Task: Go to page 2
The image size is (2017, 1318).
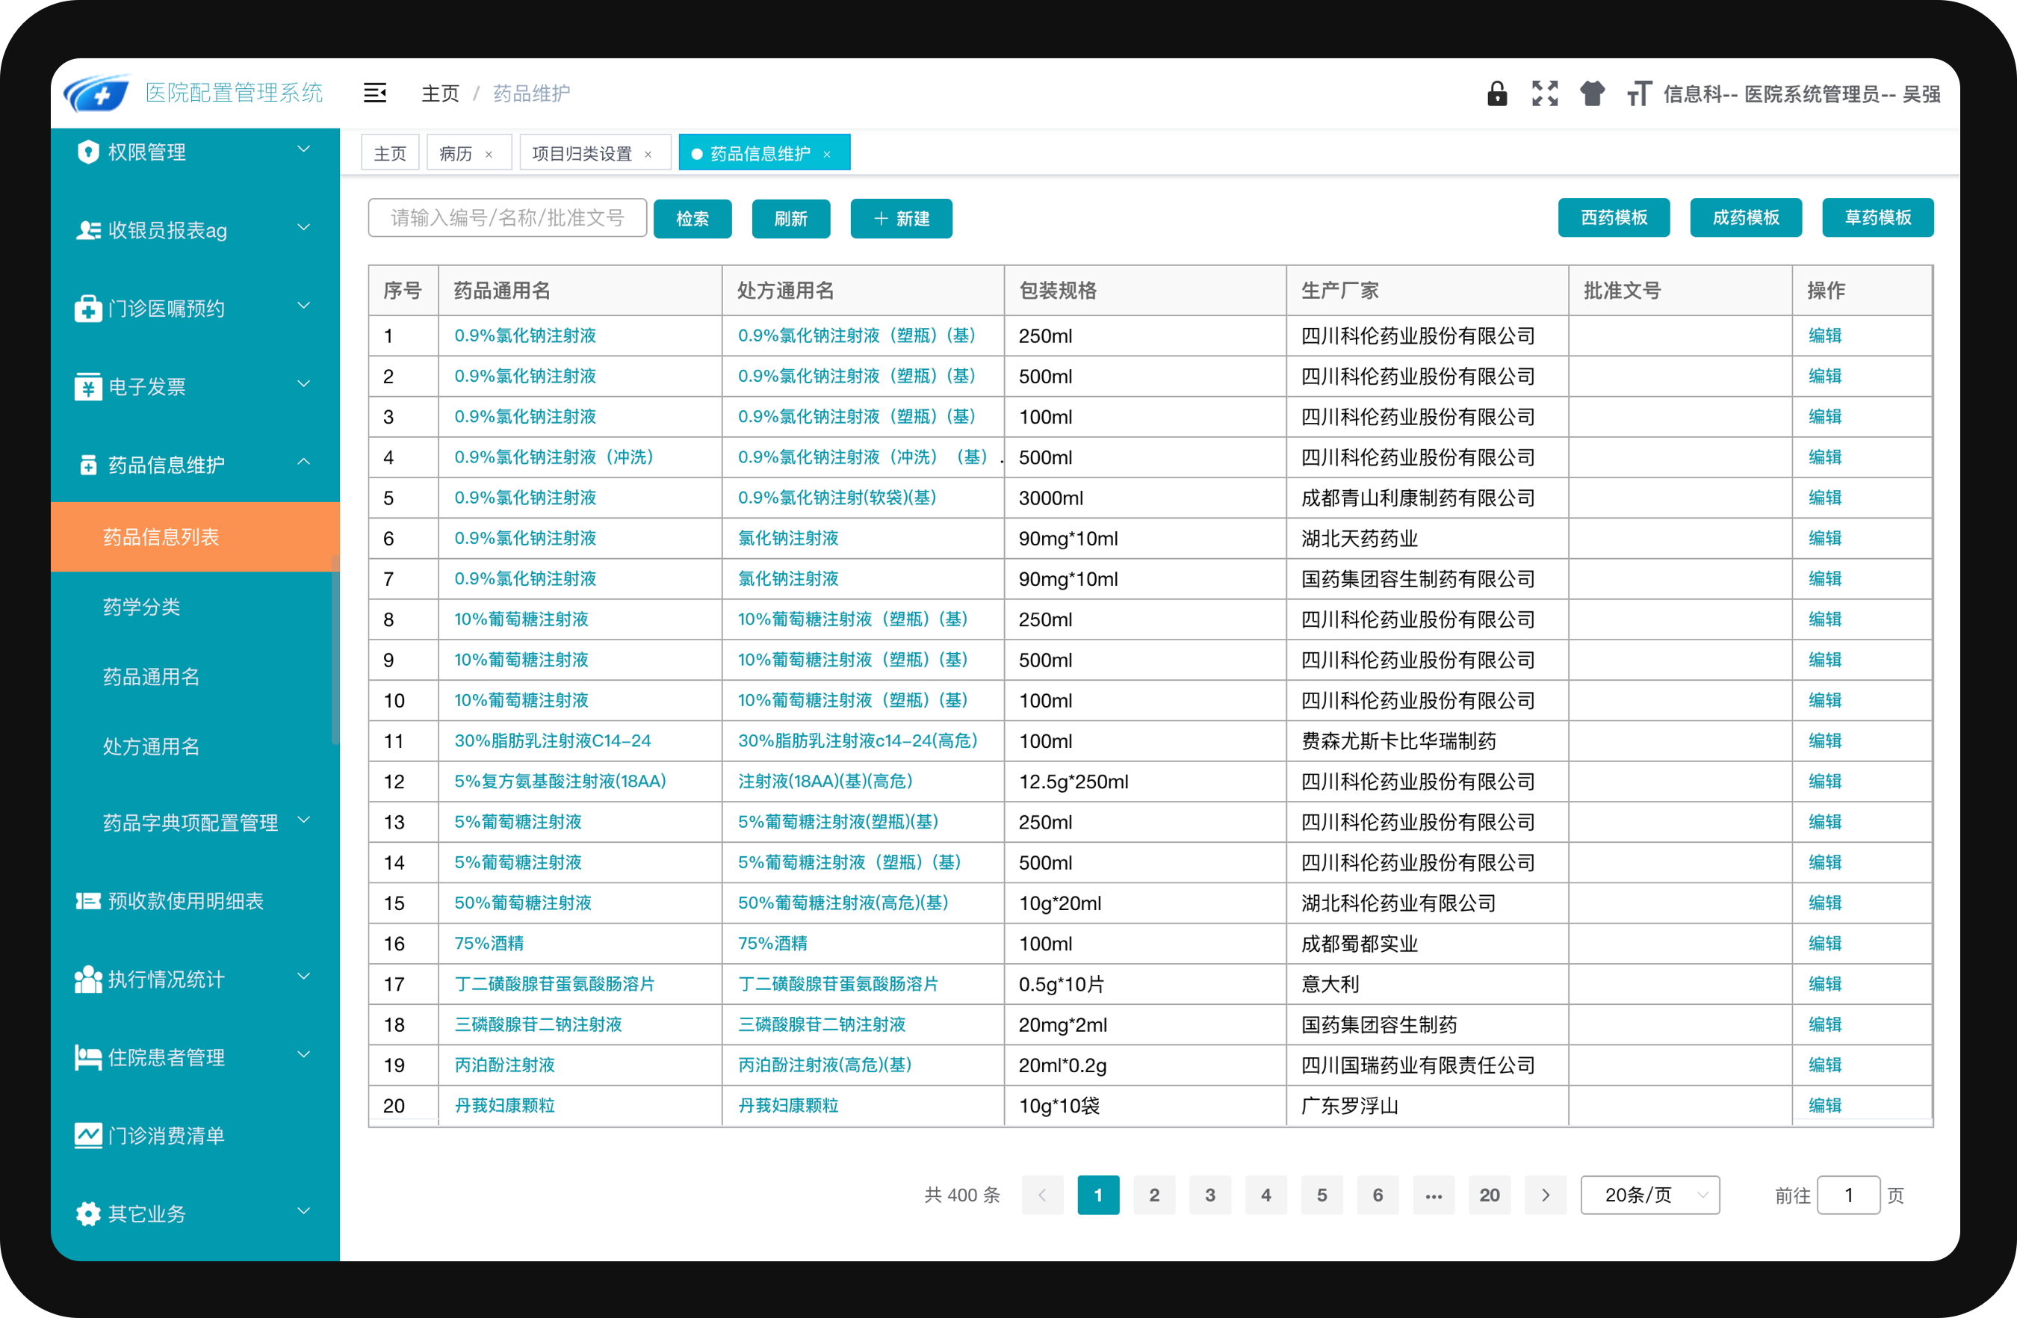Action: 1153,1194
